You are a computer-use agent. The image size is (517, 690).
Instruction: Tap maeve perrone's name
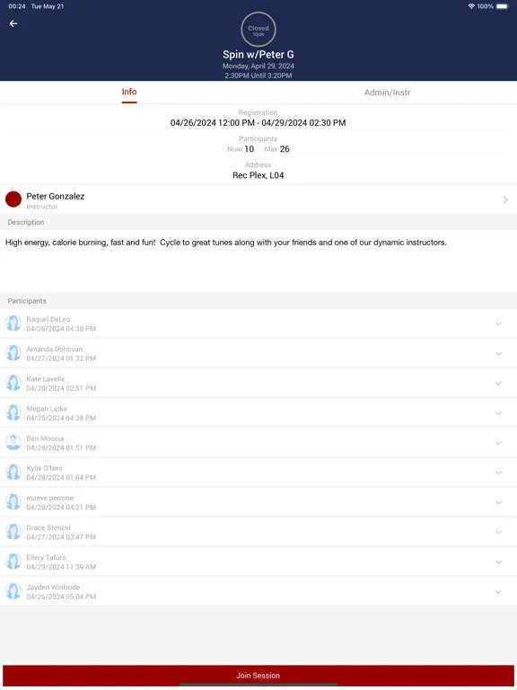point(49,498)
